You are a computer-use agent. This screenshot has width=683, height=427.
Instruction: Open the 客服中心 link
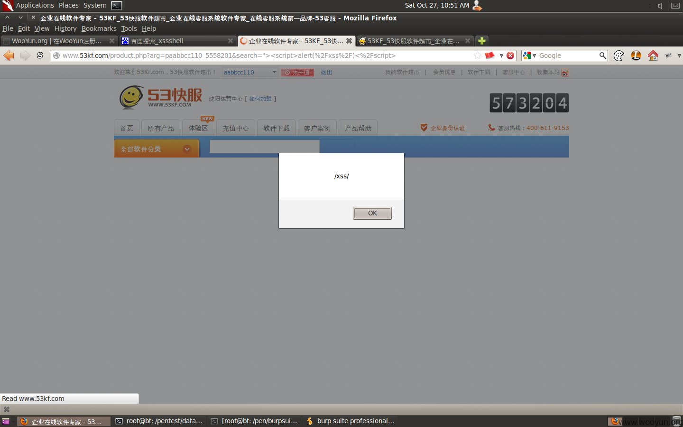[514, 72]
